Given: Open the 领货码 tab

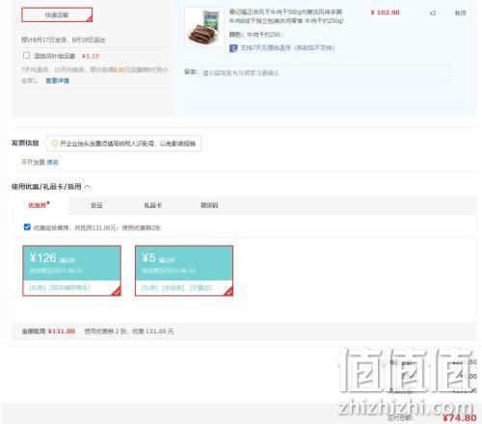Looking at the screenshot, I should [x=209, y=205].
